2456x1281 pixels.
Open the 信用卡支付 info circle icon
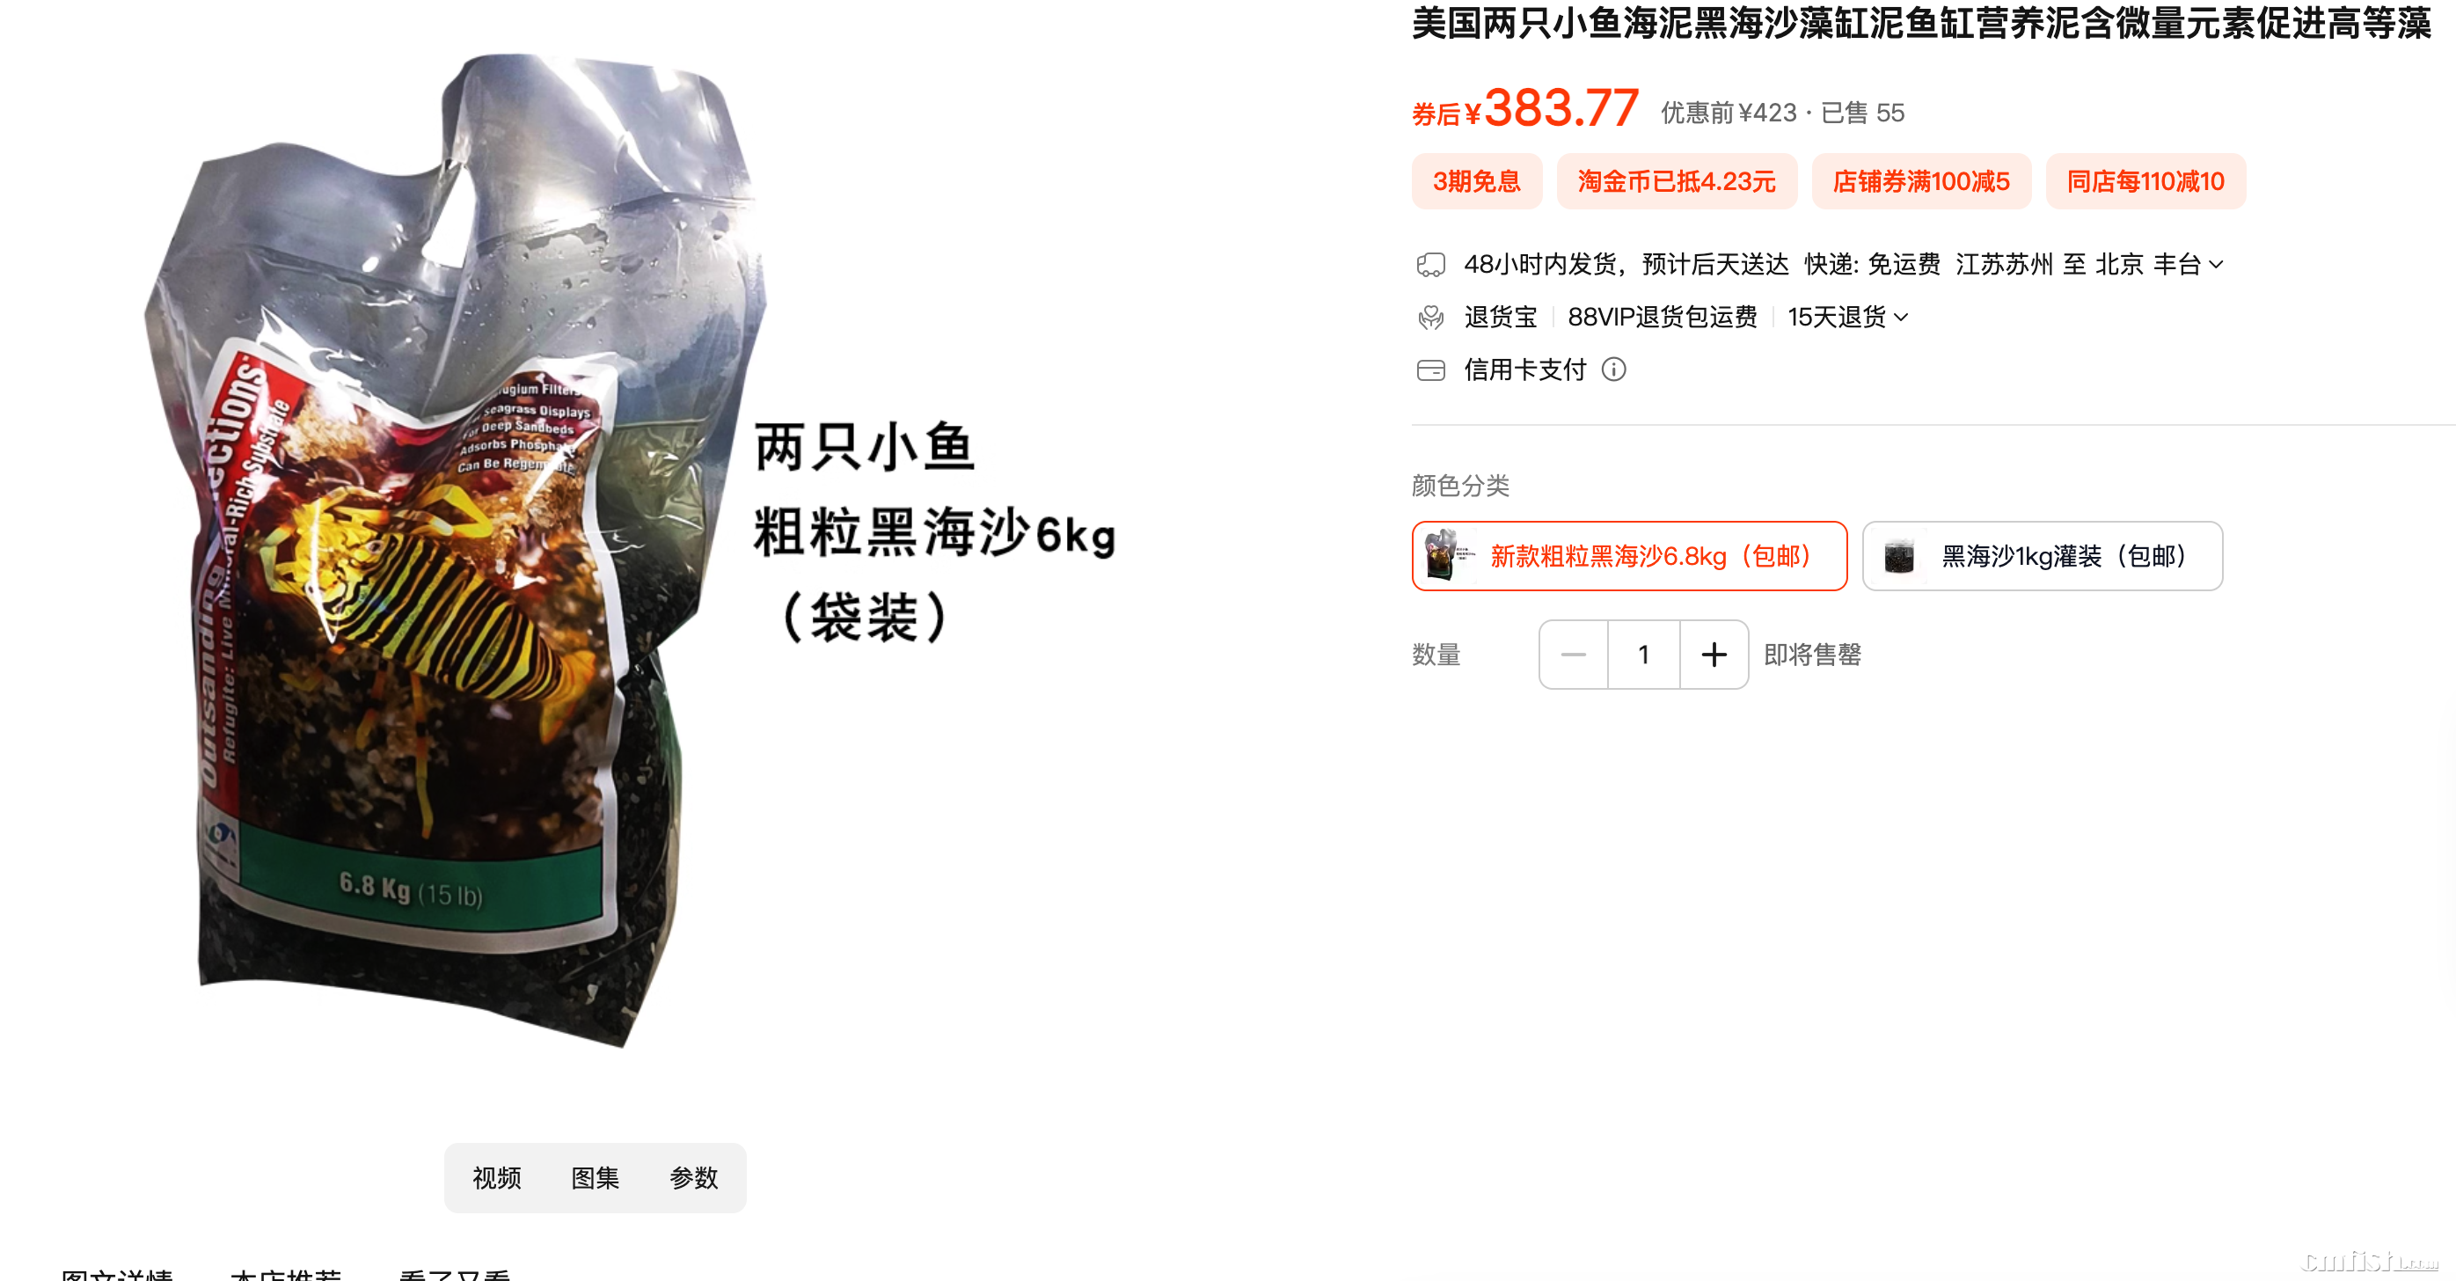click(x=1613, y=370)
